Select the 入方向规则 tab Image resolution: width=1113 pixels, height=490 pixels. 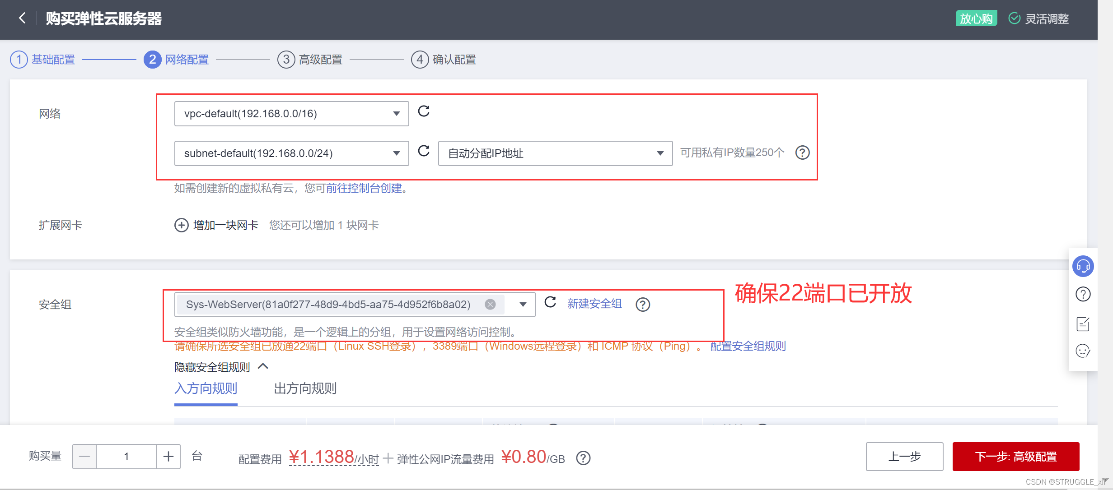[x=206, y=388]
